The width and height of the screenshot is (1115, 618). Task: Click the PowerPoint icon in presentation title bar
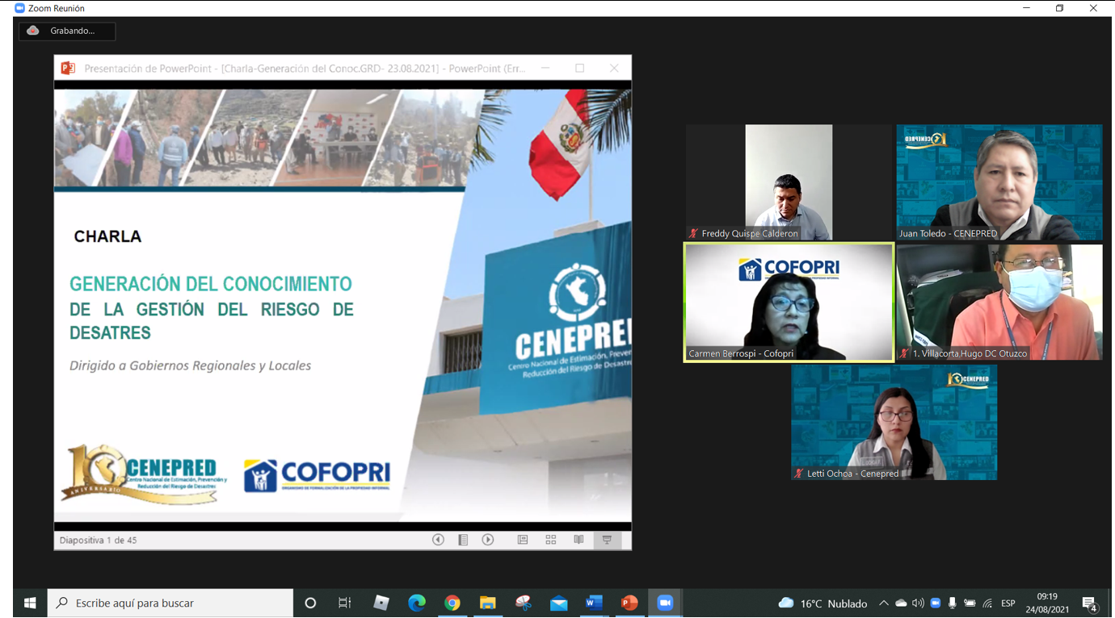coord(68,69)
